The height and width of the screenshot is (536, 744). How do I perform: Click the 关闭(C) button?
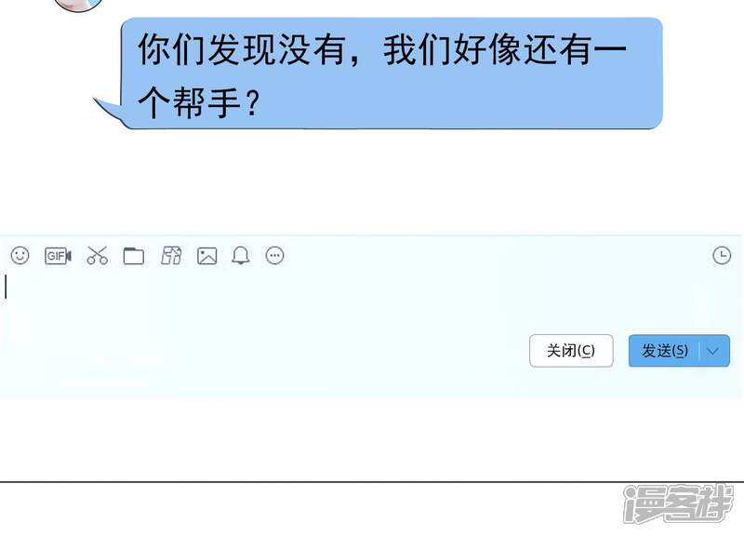pos(571,351)
